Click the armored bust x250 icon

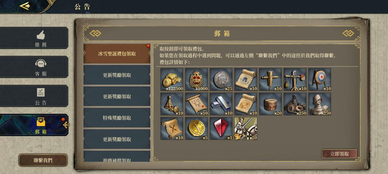coord(320,104)
